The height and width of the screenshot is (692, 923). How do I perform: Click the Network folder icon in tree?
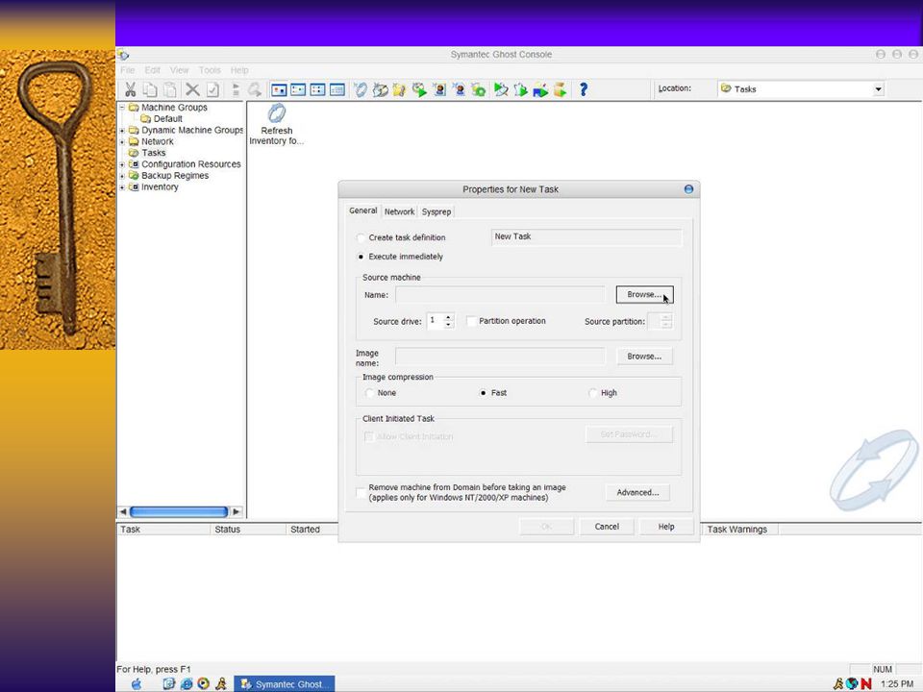pos(134,141)
